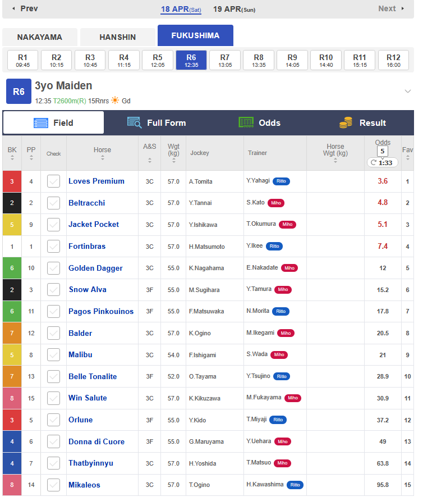The width and height of the screenshot is (423, 501).
Task: Sort the Horse column
Action: click(103, 158)
